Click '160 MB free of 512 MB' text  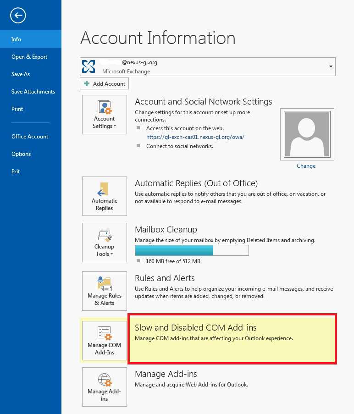[173, 261]
